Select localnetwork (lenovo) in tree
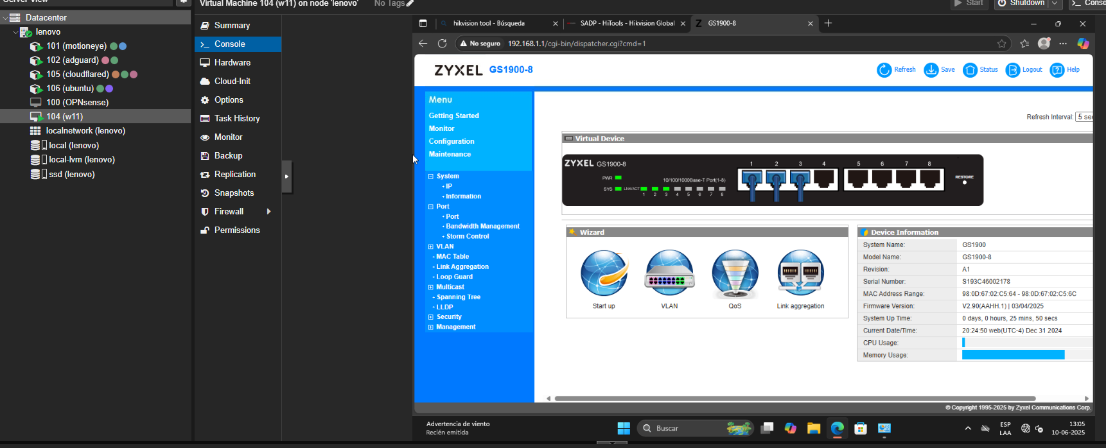Viewport: 1106px width, 448px height. (x=95, y=131)
